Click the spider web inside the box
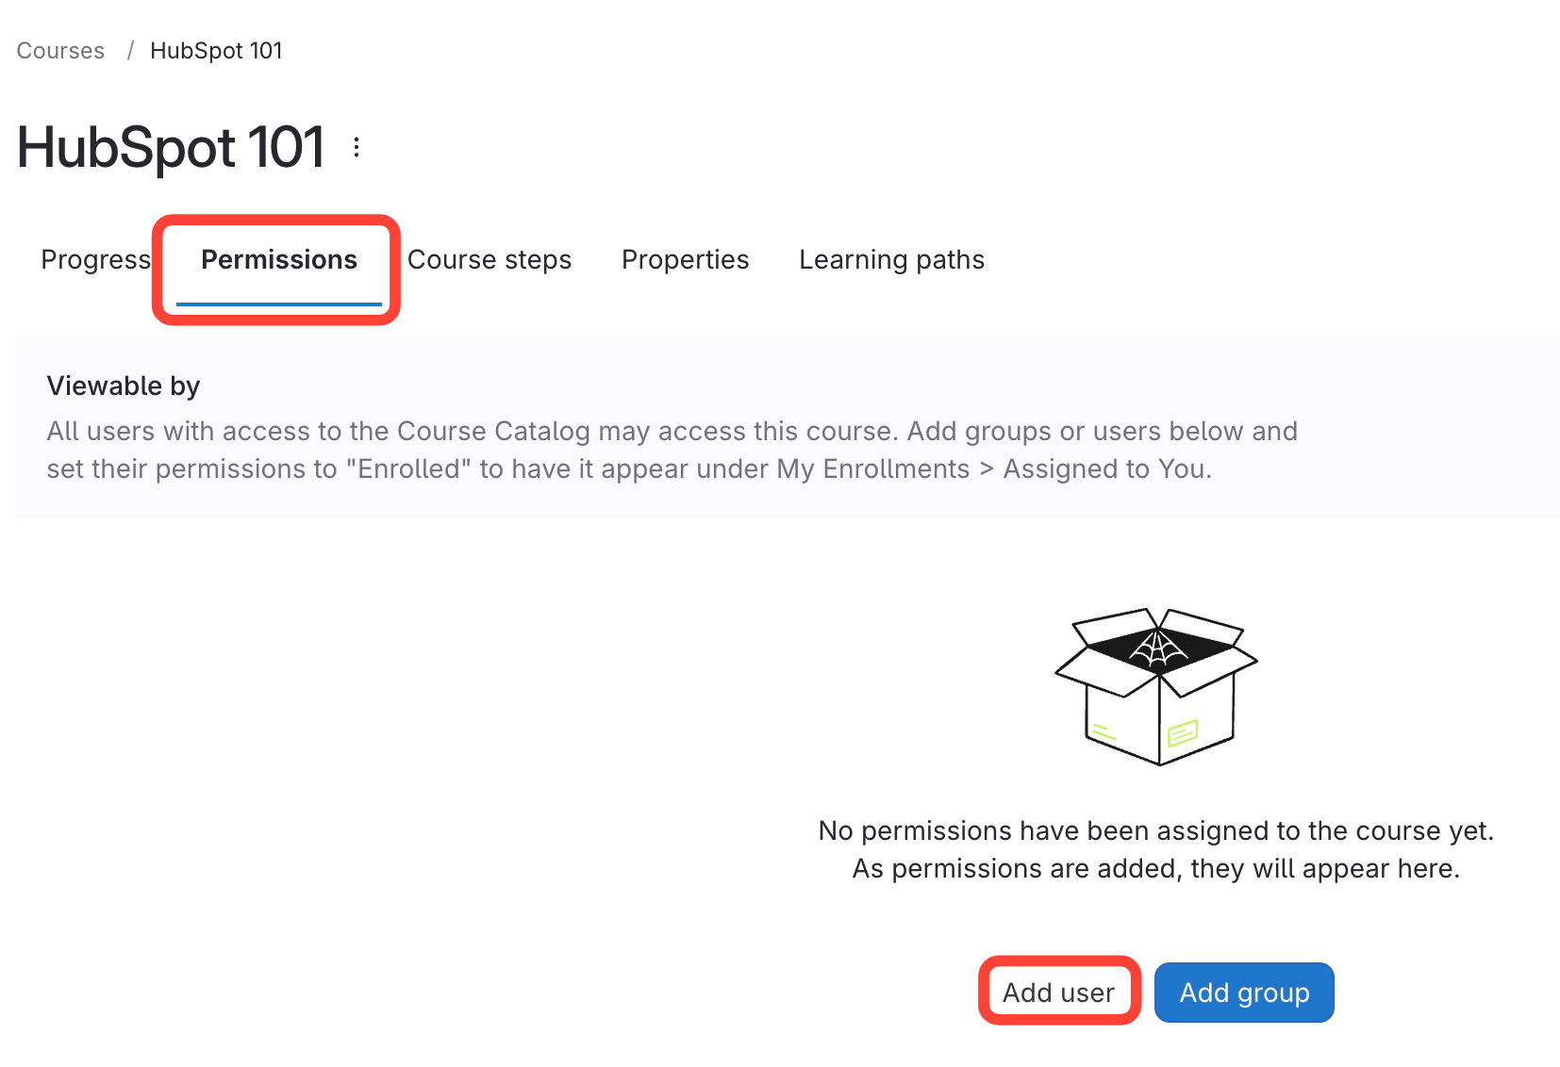The width and height of the screenshot is (1560, 1067). coord(1158,648)
